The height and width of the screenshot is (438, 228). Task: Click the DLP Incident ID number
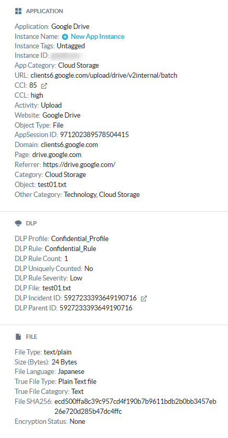(x=100, y=298)
